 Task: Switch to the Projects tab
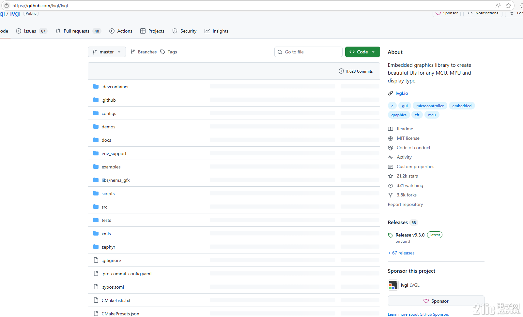click(152, 31)
